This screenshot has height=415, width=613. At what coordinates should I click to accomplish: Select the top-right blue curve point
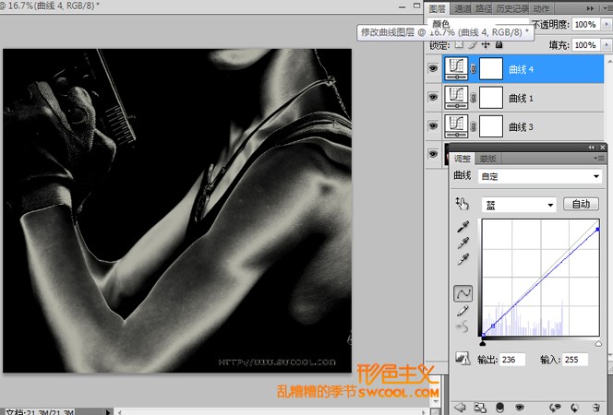pyautogui.click(x=597, y=230)
